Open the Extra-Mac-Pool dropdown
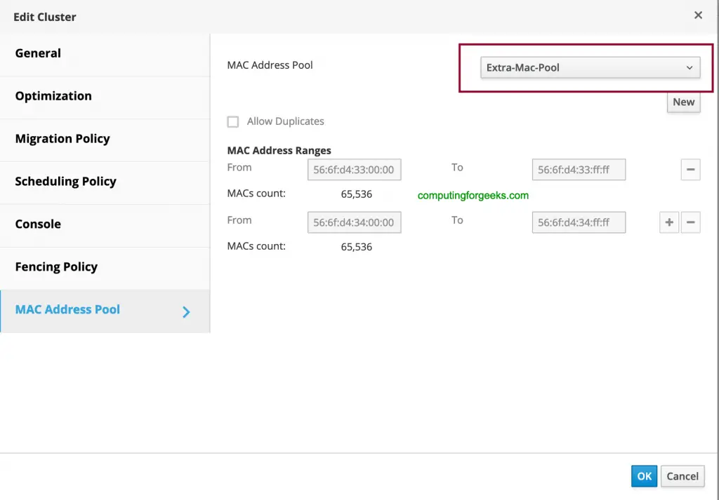The image size is (719, 500). point(590,68)
